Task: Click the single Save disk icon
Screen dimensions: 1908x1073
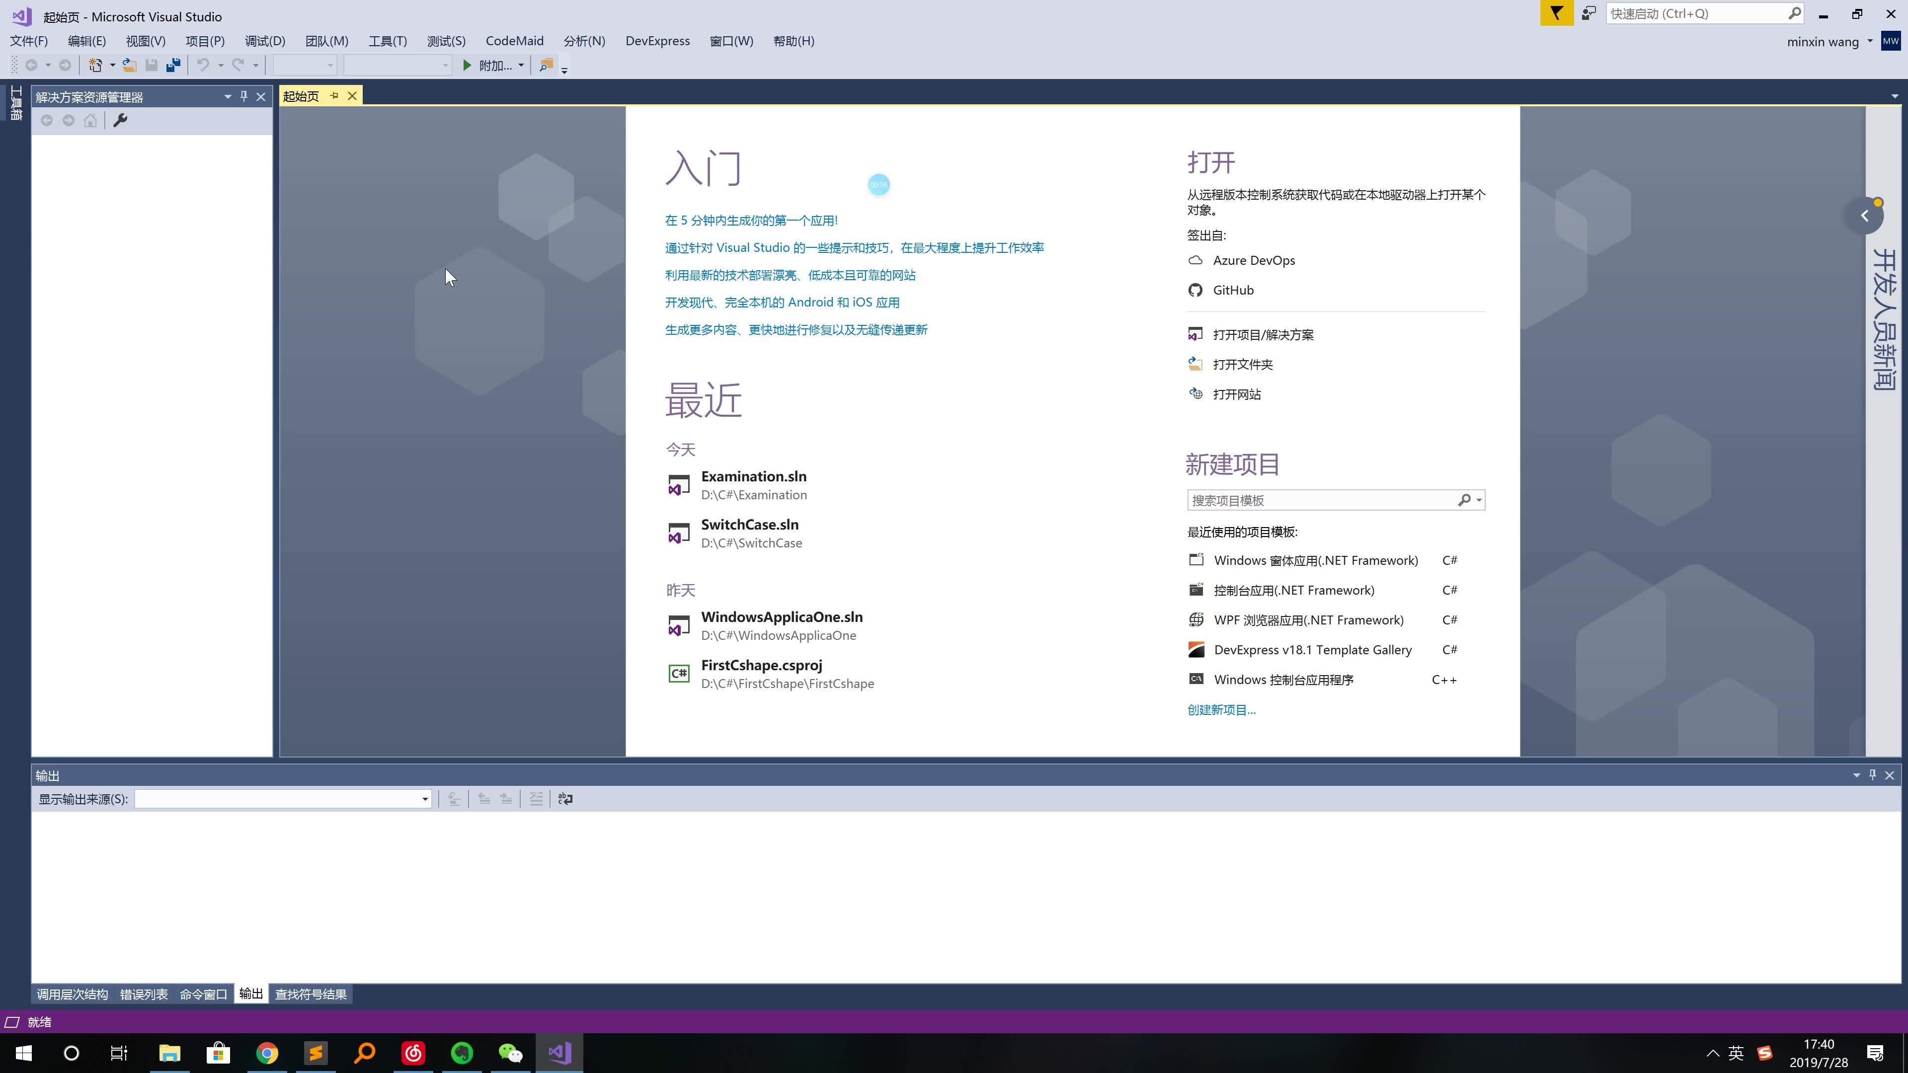Action: [x=151, y=65]
